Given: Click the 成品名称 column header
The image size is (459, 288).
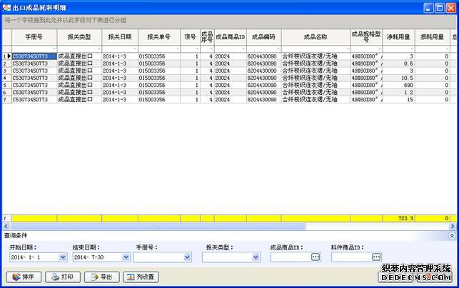Looking at the screenshot, I should coord(315,36).
